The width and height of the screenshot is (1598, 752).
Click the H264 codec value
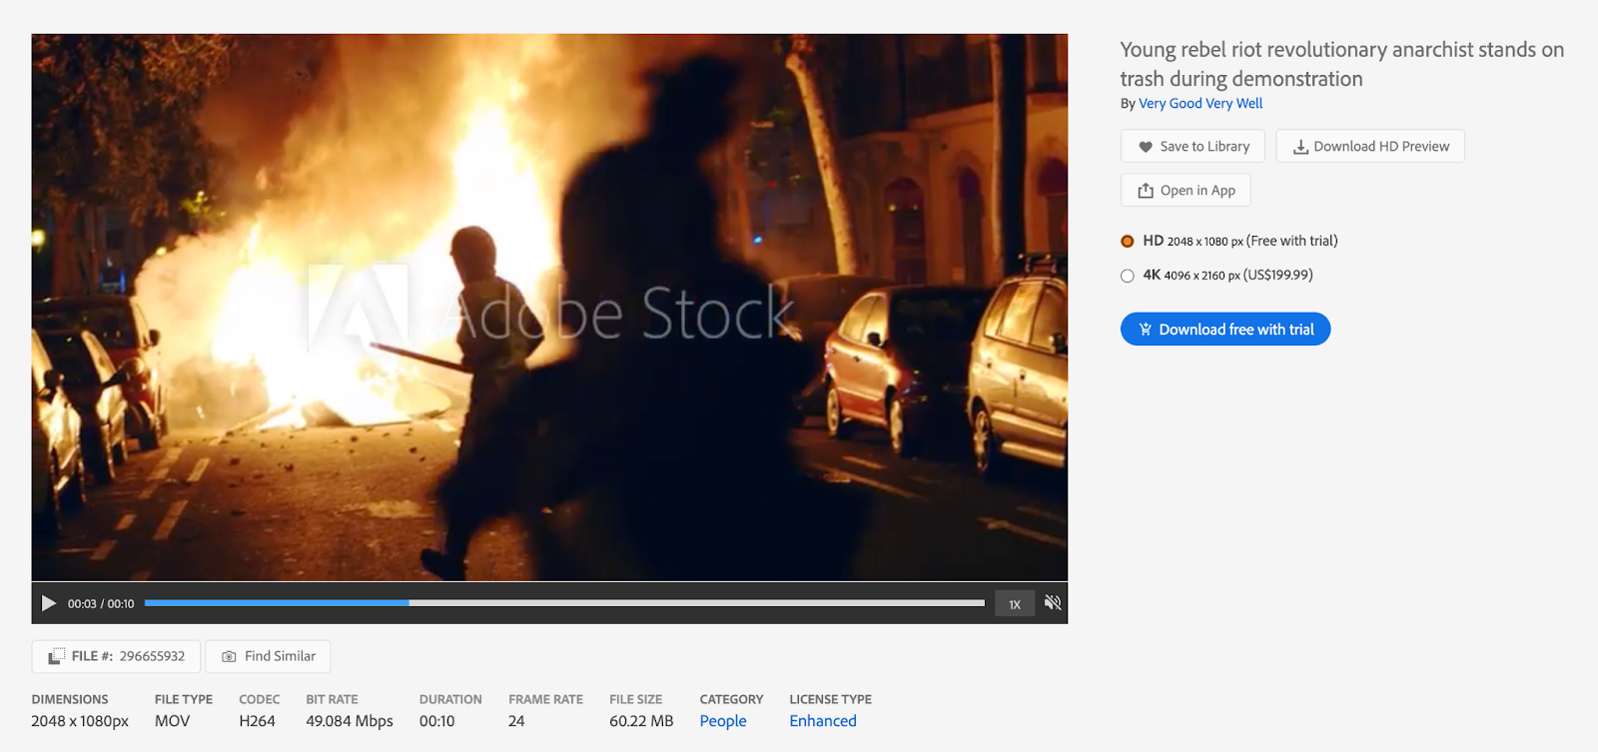257,721
